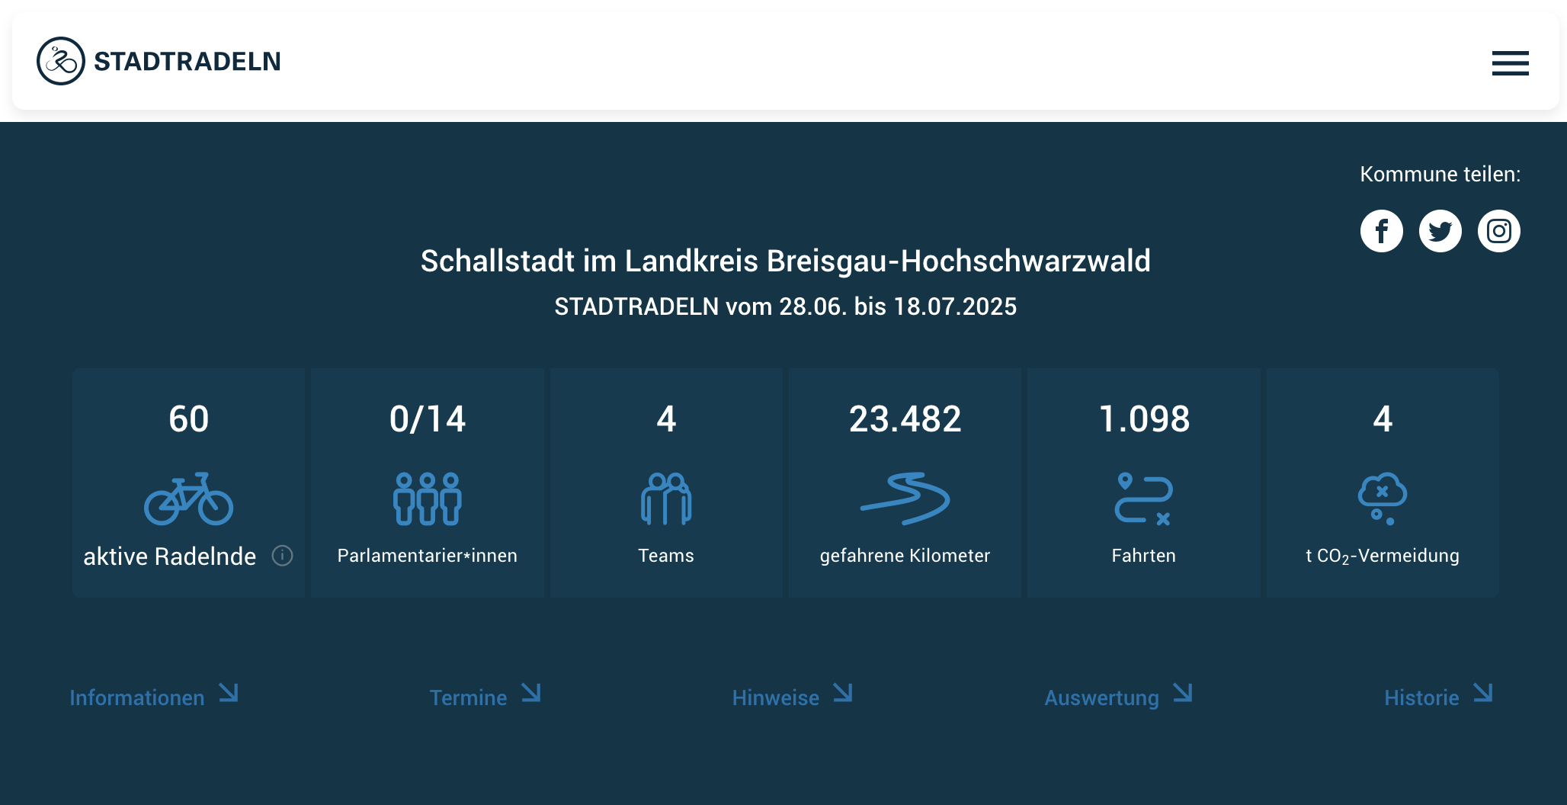Image resolution: width=1567 pixels, height=805 pixels.
Task: Click the arrow next to Historie
Action: (1482, 693)
